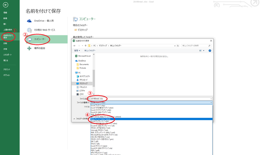The height and width of the screenshot is (155, 268).
Task: Click the dialog back navigation arrow
Action: (x=74, y=46)
